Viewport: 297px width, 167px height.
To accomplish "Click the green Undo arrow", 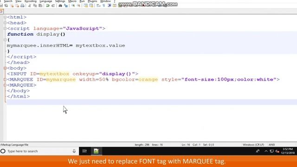I will pos(47,6).
